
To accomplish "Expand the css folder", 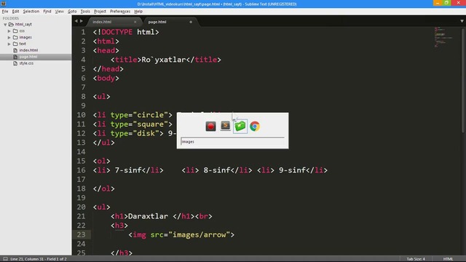I will [x=9, y=31].
